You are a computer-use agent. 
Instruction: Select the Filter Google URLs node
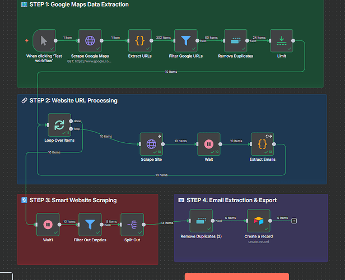(186, 41)
